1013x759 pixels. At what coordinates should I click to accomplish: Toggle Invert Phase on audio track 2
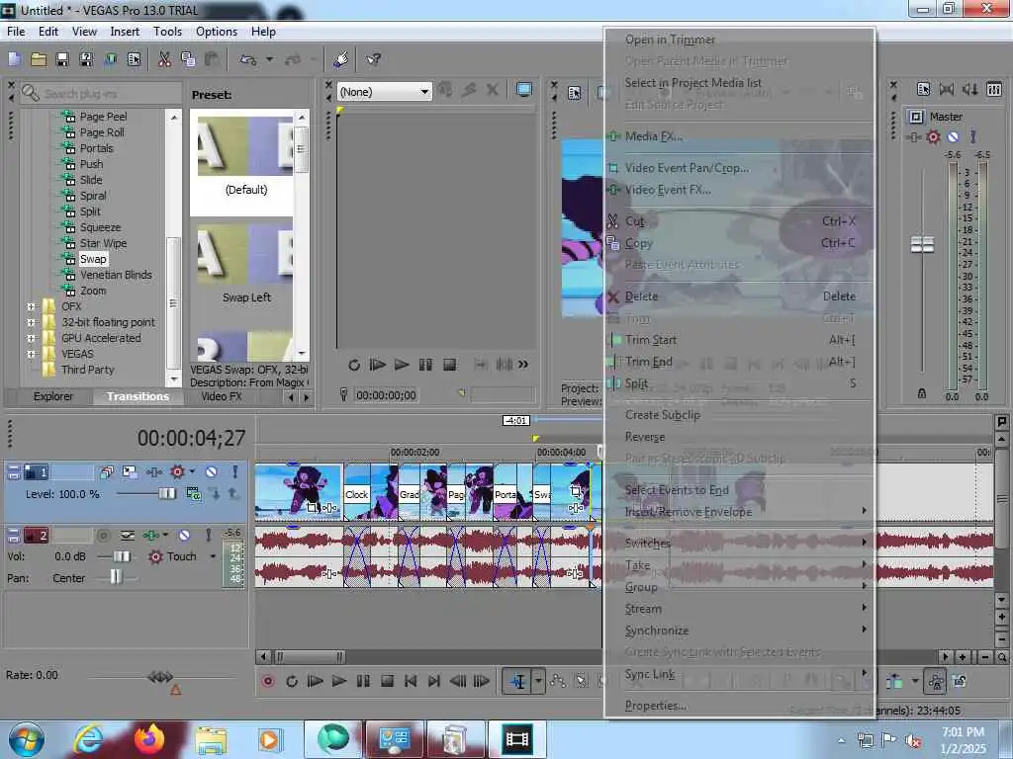click(x=128, y=535)
